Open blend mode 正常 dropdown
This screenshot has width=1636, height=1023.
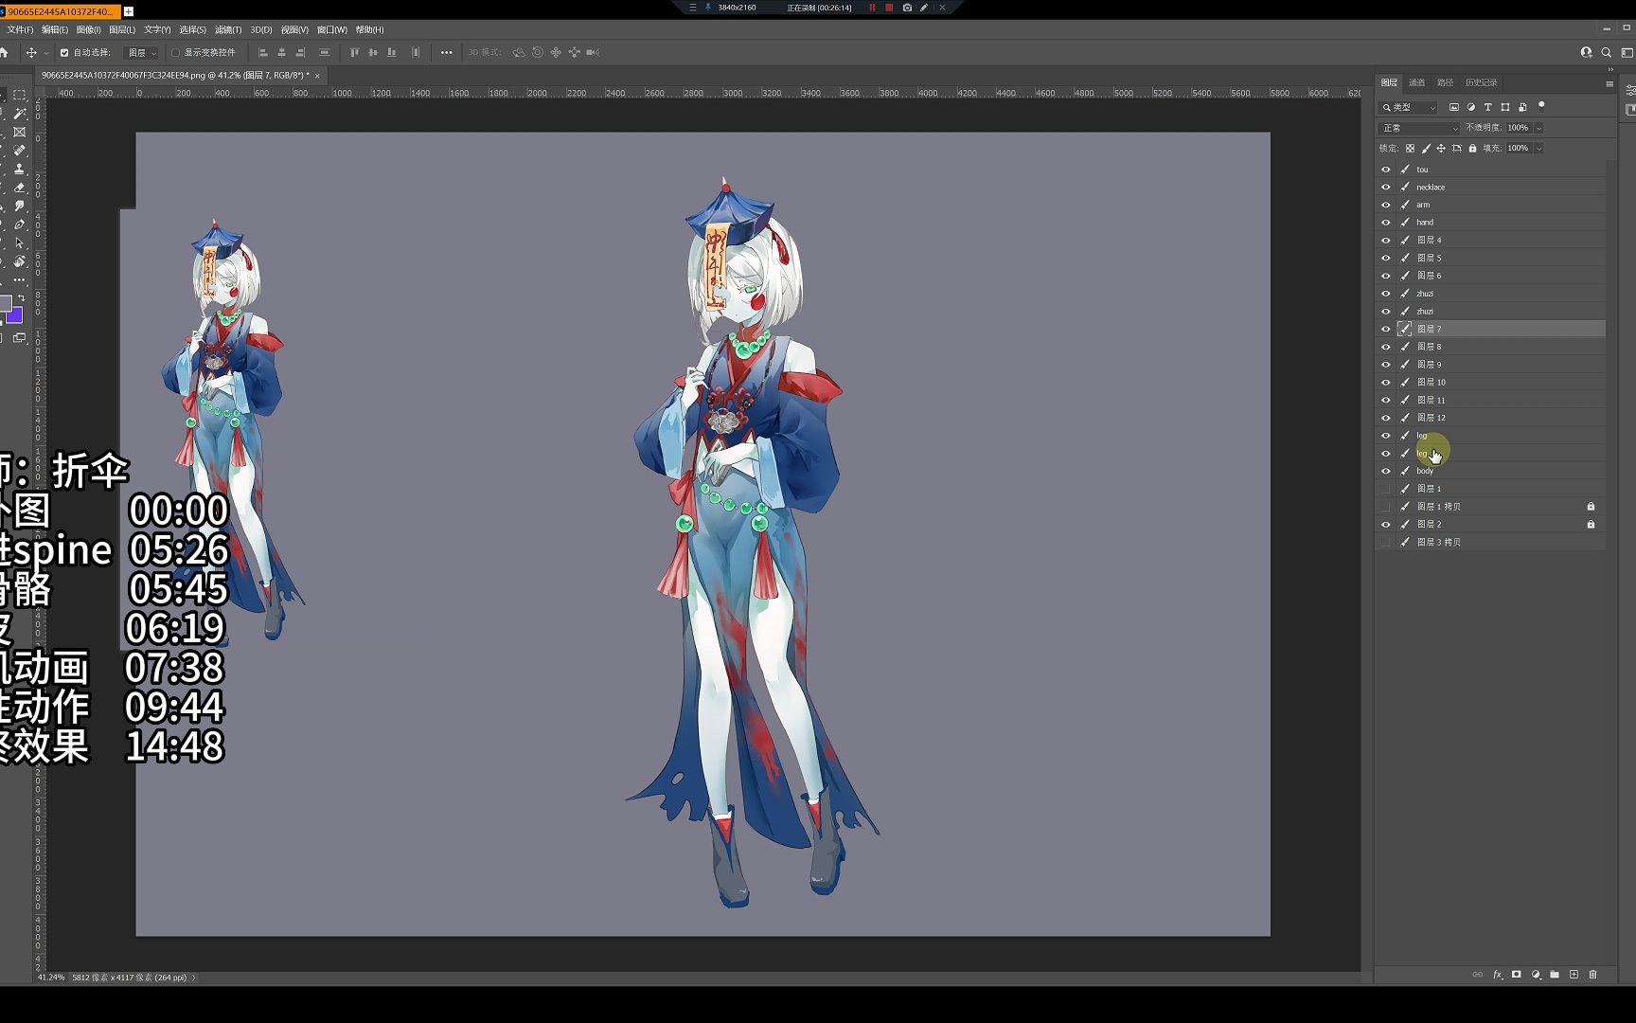(1419, 128)
